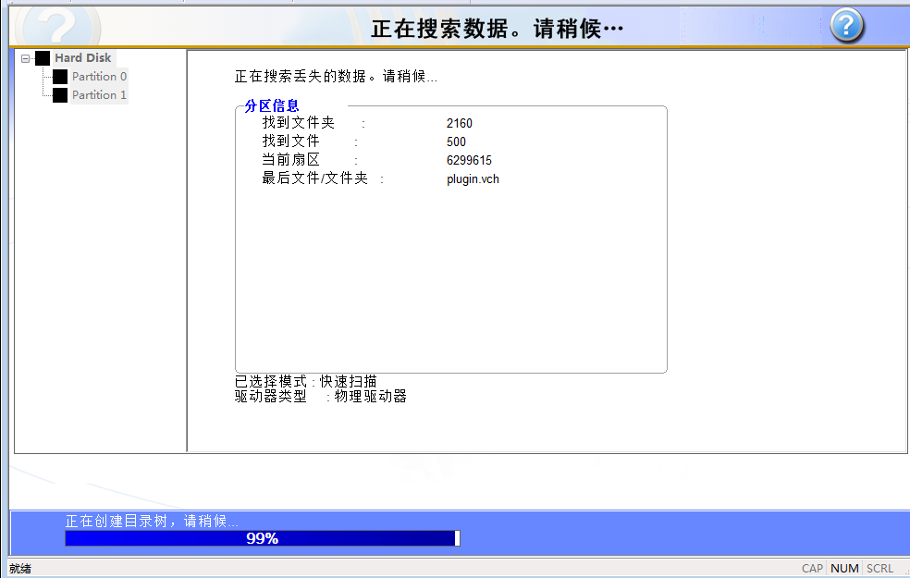The image size is (910, 578).
Task: Click the Hard Disk drive icon
Action: (x=43, y=58)
